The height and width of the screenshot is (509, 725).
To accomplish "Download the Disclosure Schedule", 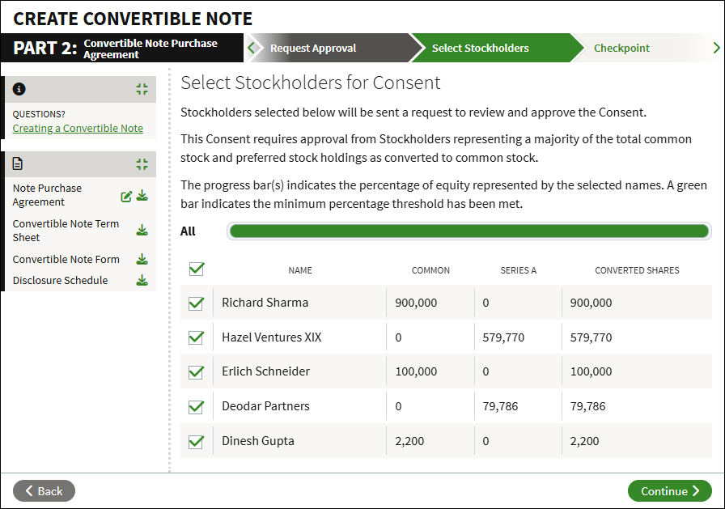I will 142,280.
